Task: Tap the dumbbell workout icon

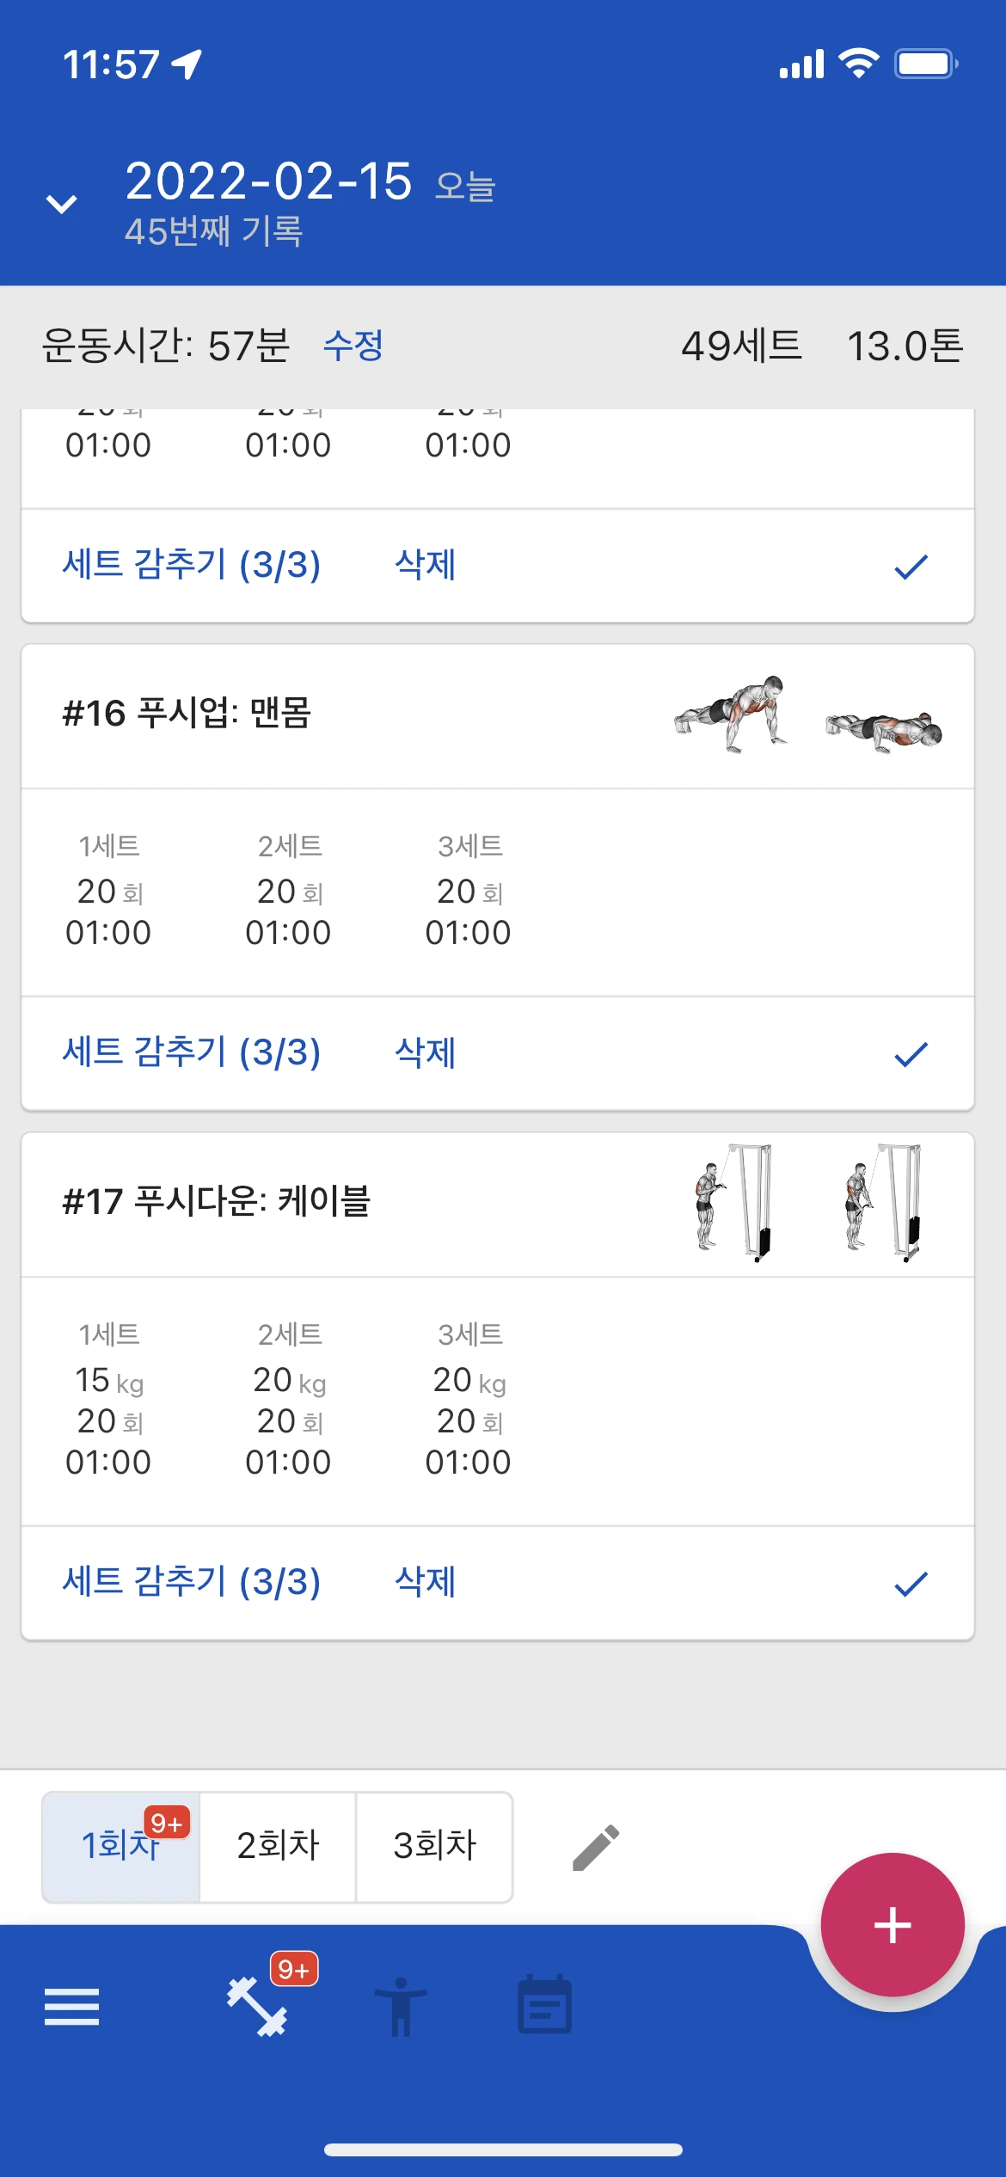Action: click(257, 2007)
